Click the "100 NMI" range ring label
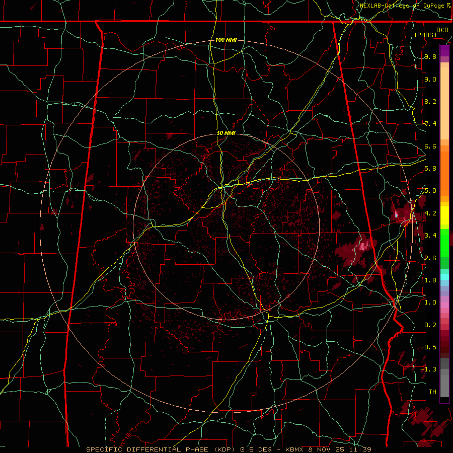The height and width of the screenshot is (453, 453). click(226, 40)
